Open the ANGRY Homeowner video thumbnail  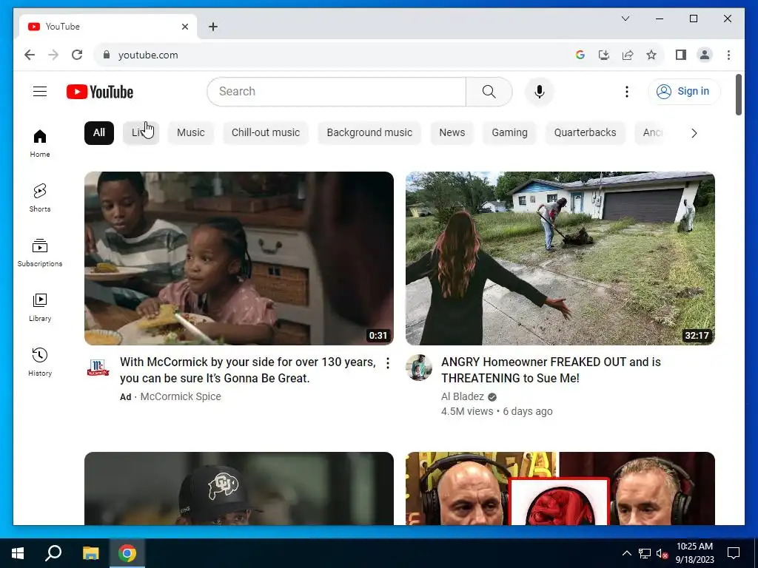pos(560,258)
